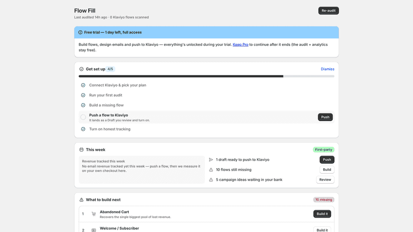Click the cart icon for Abandoned Cart
The image size is (413, 232).
94,214
